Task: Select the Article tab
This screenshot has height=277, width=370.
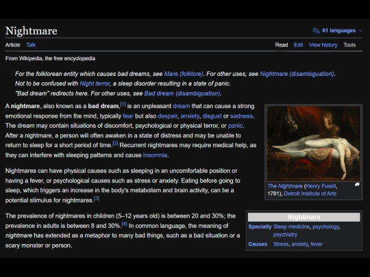Action: pyautogui.click(x=13, y=45)
